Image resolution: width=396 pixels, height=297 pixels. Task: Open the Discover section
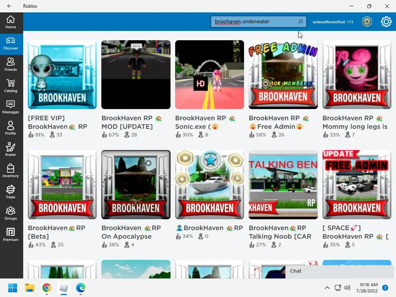point(10,44)
